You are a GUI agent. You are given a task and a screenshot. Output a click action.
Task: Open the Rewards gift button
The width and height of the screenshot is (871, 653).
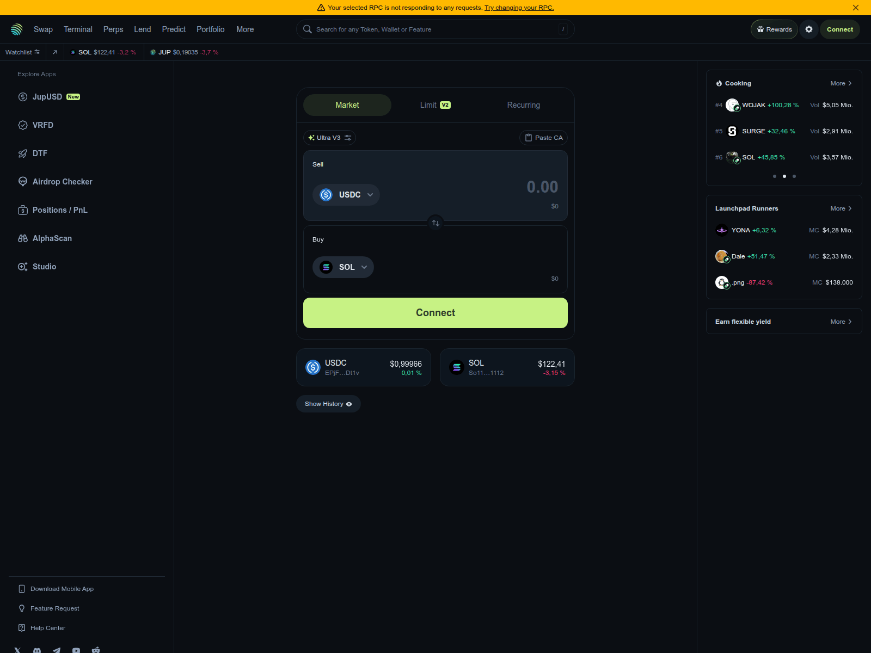point(774,29)
